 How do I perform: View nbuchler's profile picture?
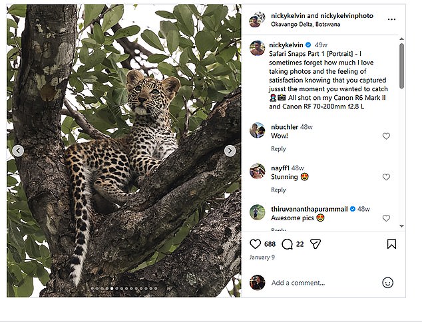(x=257, y=130)
